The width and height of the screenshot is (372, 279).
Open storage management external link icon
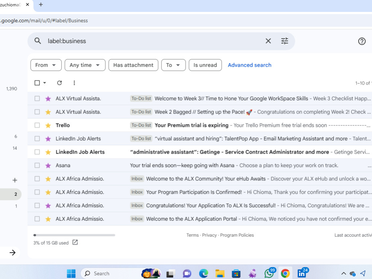[x=75, y=243]
